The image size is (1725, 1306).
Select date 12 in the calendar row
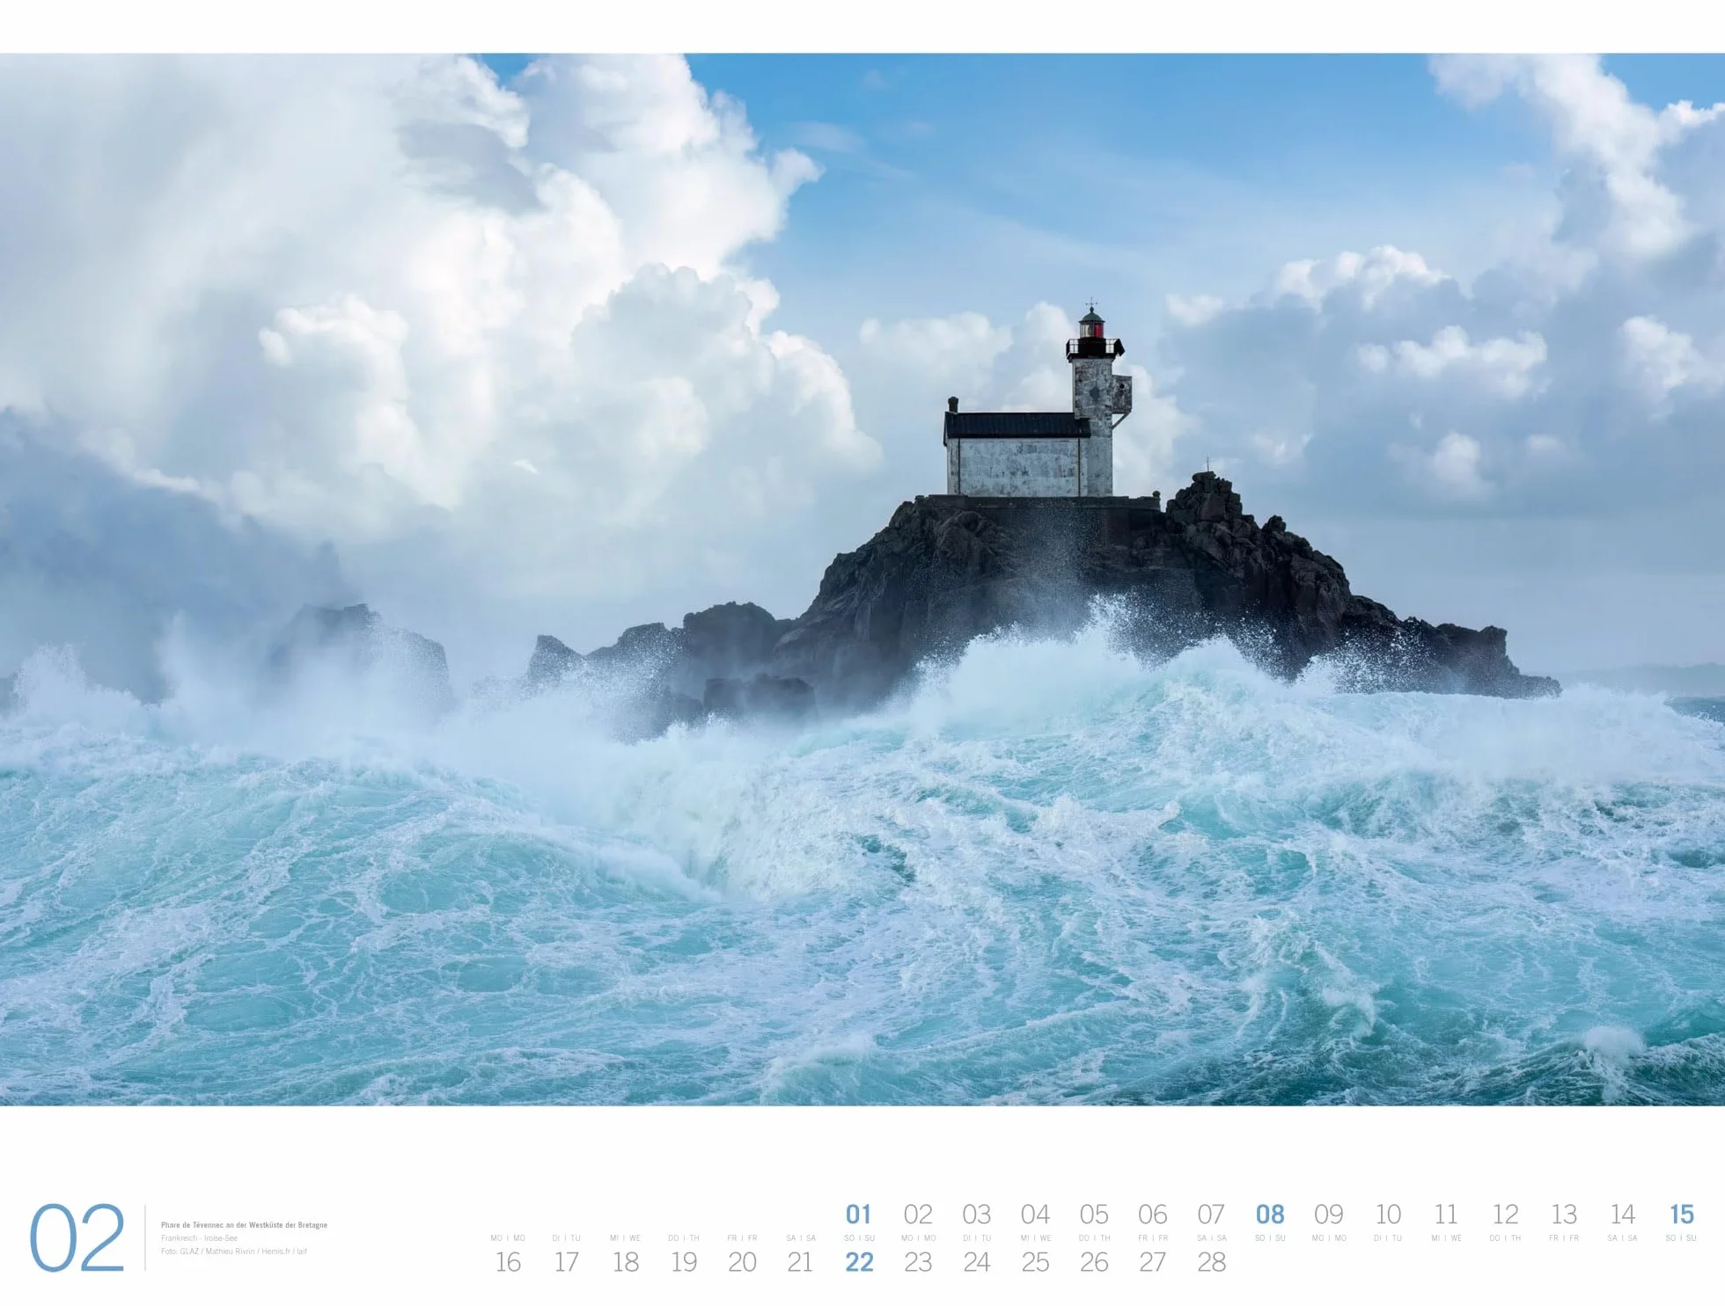[x=1505, y=1215]
